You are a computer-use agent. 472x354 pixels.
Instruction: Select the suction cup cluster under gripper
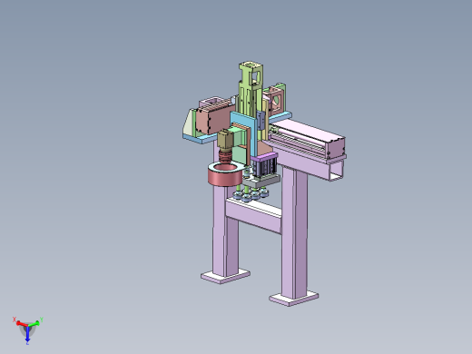pyautogui.click(x=251, y=195)
